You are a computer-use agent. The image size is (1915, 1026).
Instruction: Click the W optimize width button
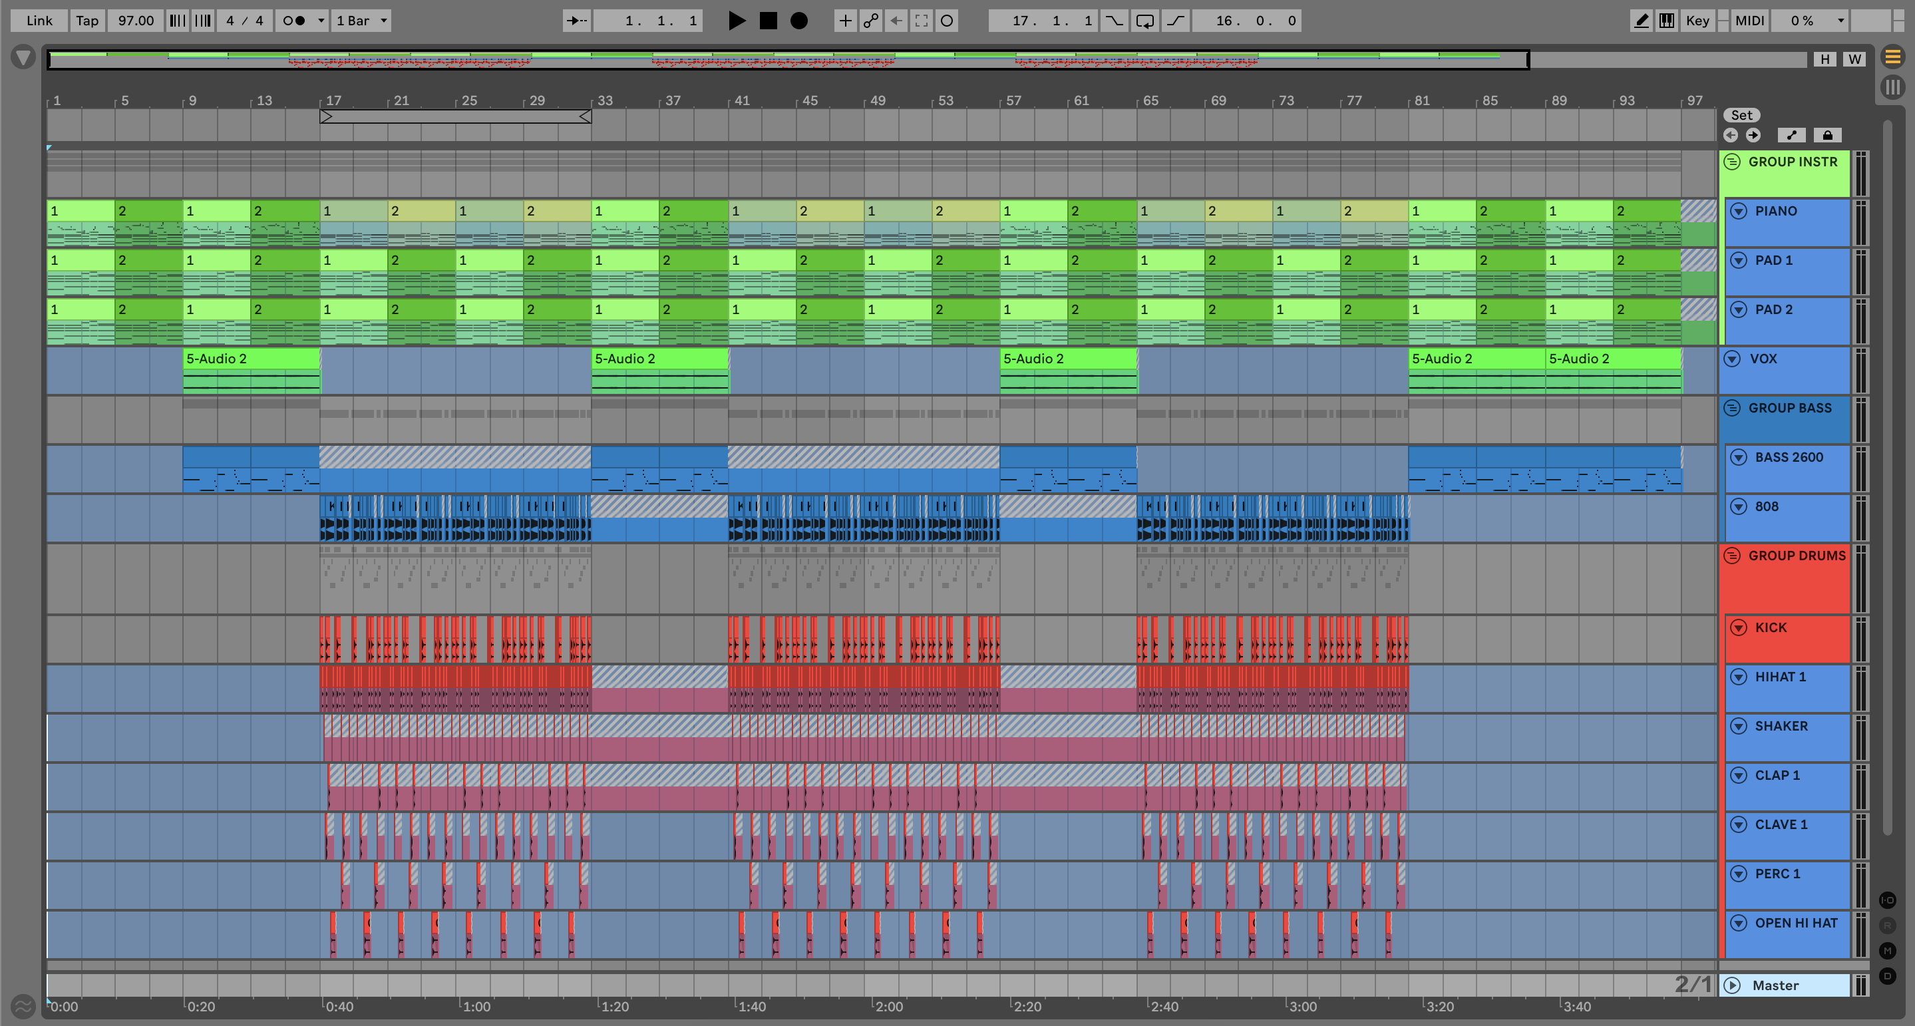click(x=1856, y=59)
